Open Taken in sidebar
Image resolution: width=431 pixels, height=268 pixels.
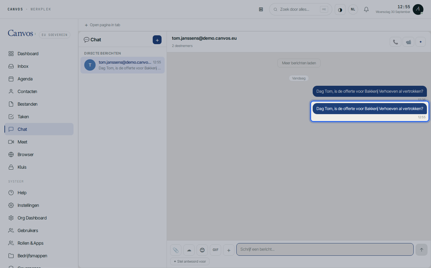click(39, 117)
